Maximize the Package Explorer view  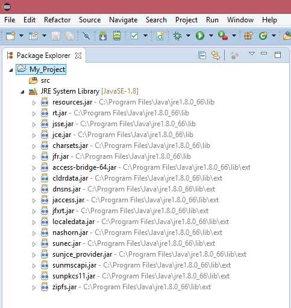click(x=278, y=55)
